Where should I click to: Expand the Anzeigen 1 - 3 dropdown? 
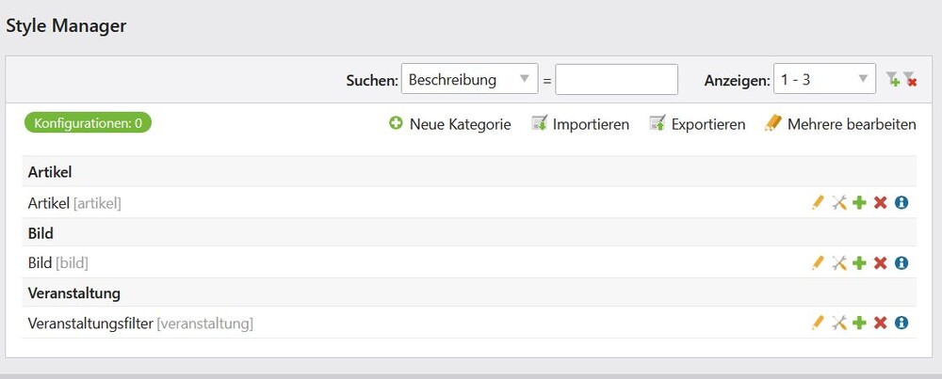point(824,80)
